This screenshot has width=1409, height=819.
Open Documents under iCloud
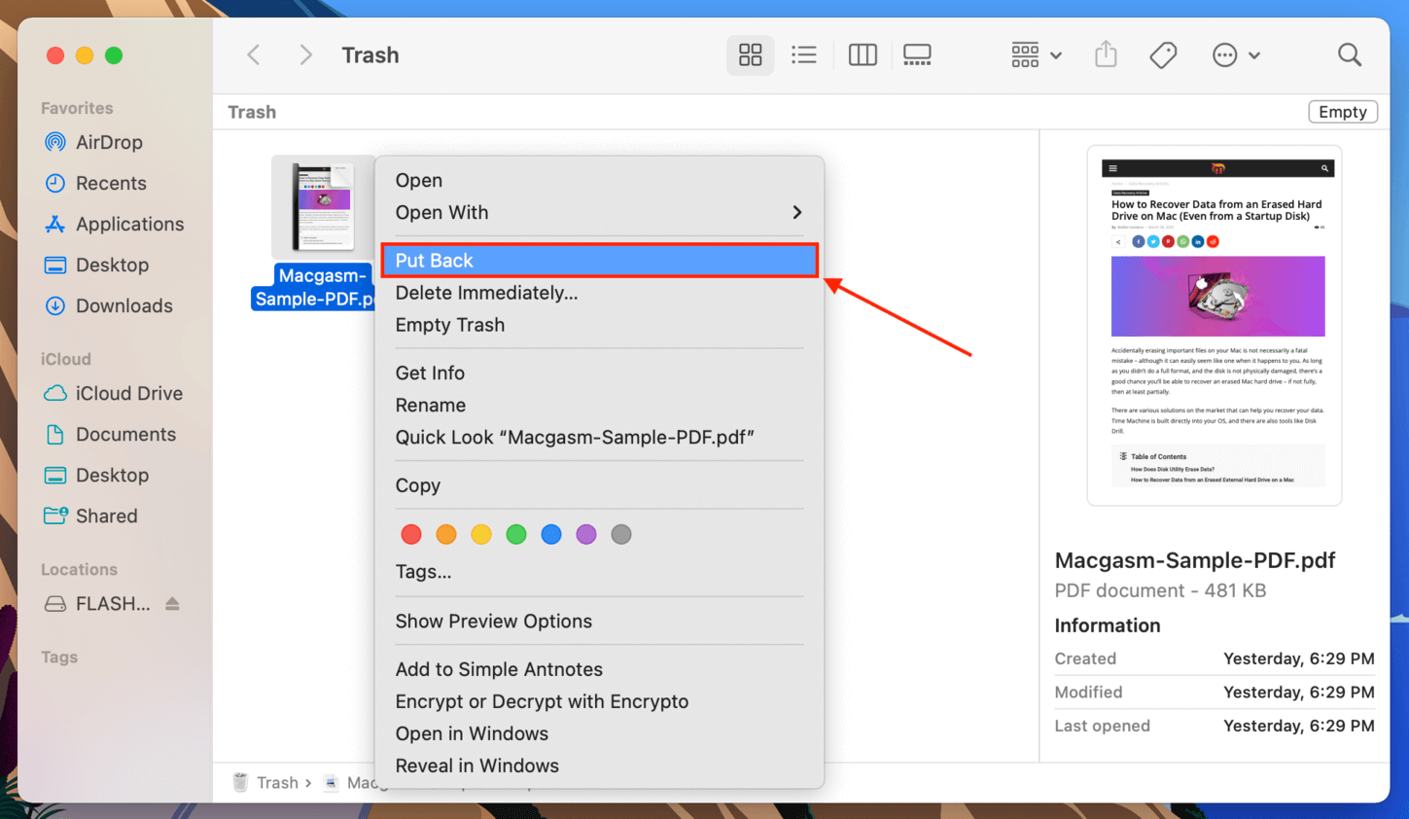111,434
